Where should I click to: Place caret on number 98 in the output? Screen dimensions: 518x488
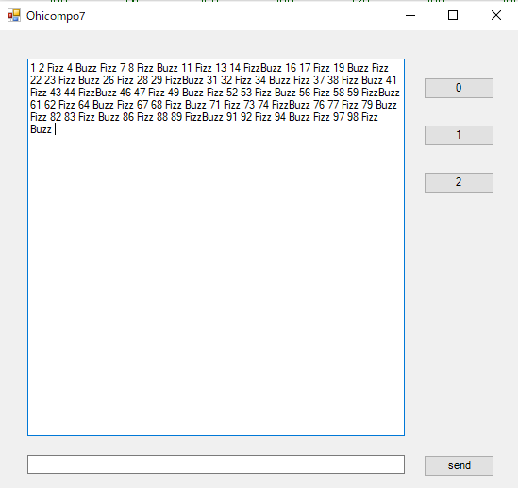(353, 117)
